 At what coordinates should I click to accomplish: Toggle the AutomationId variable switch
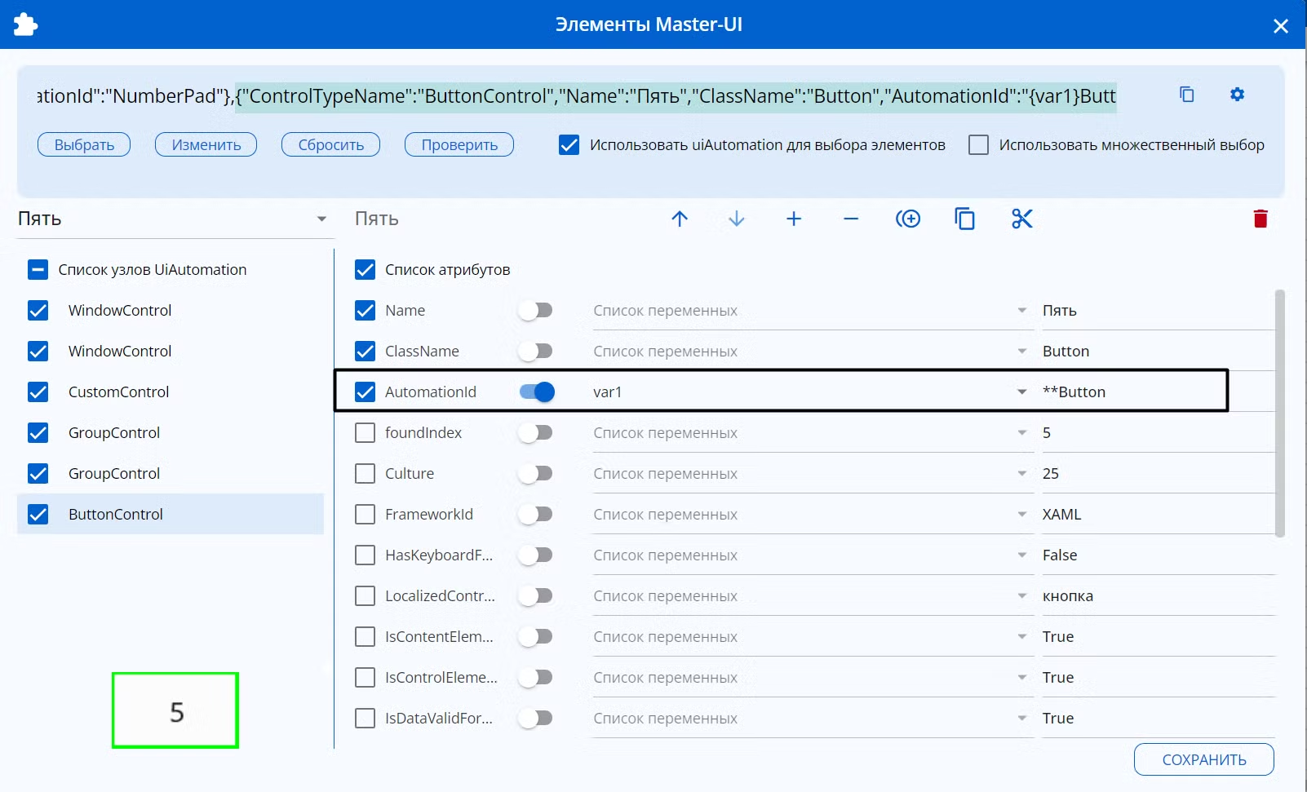pos(537,392)
